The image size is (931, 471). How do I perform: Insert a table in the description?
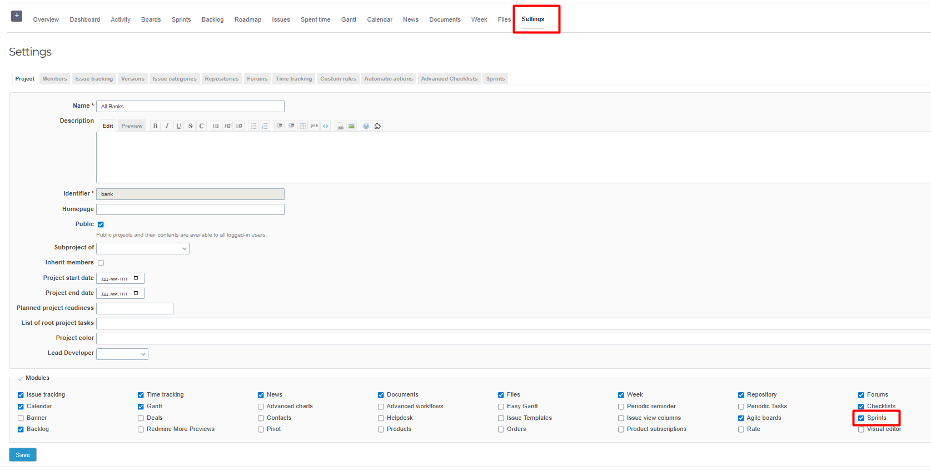pyautogui.click(x=303, y=126)
